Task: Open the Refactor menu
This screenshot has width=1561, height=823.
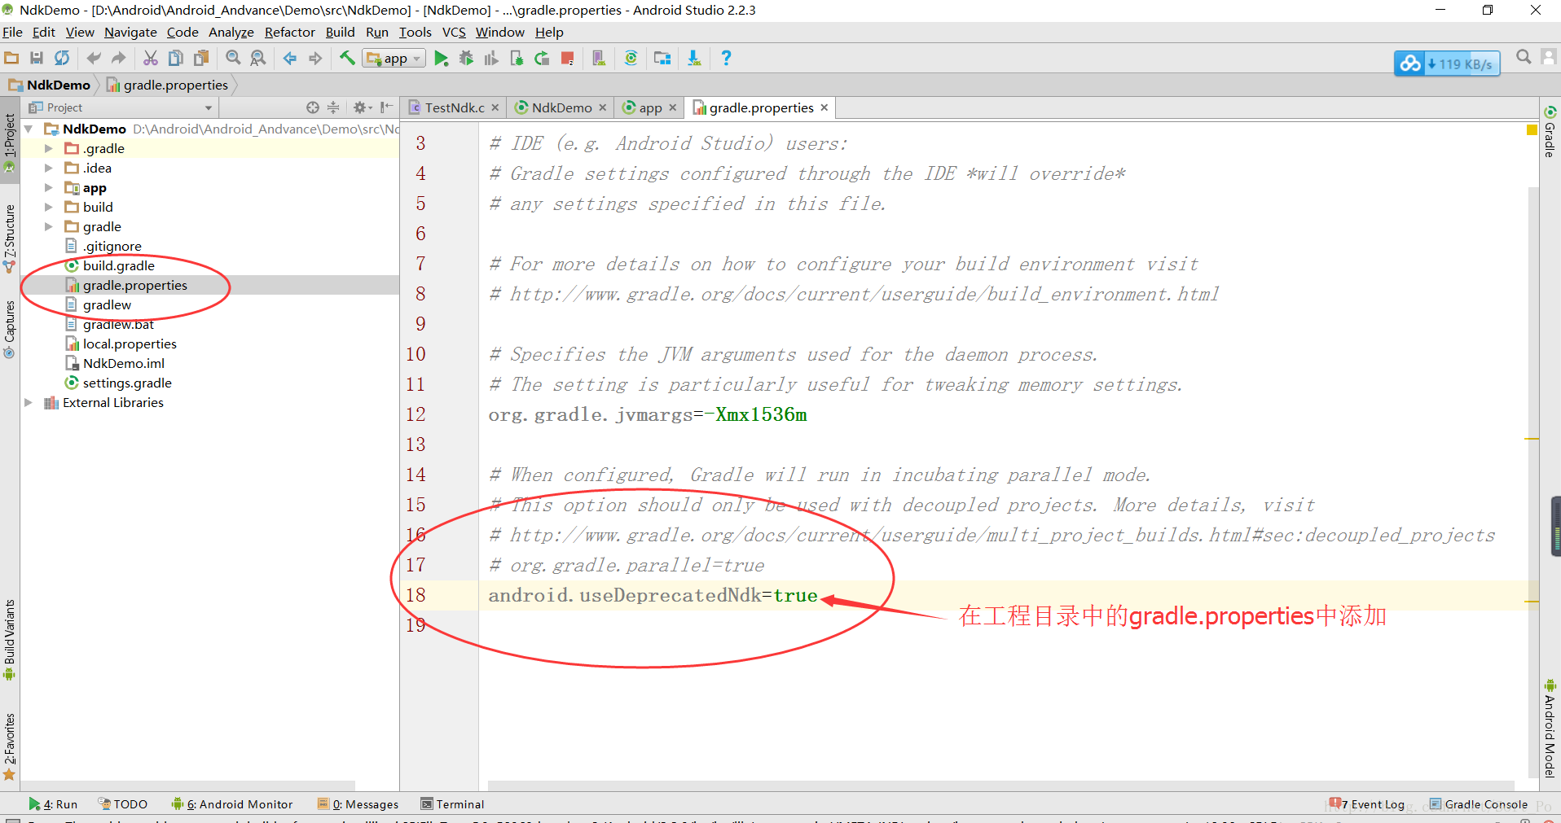Action: (289, 33)
